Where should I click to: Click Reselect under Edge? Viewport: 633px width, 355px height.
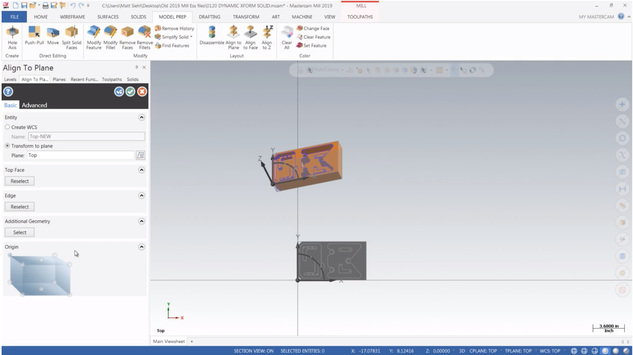coord(19,207)
